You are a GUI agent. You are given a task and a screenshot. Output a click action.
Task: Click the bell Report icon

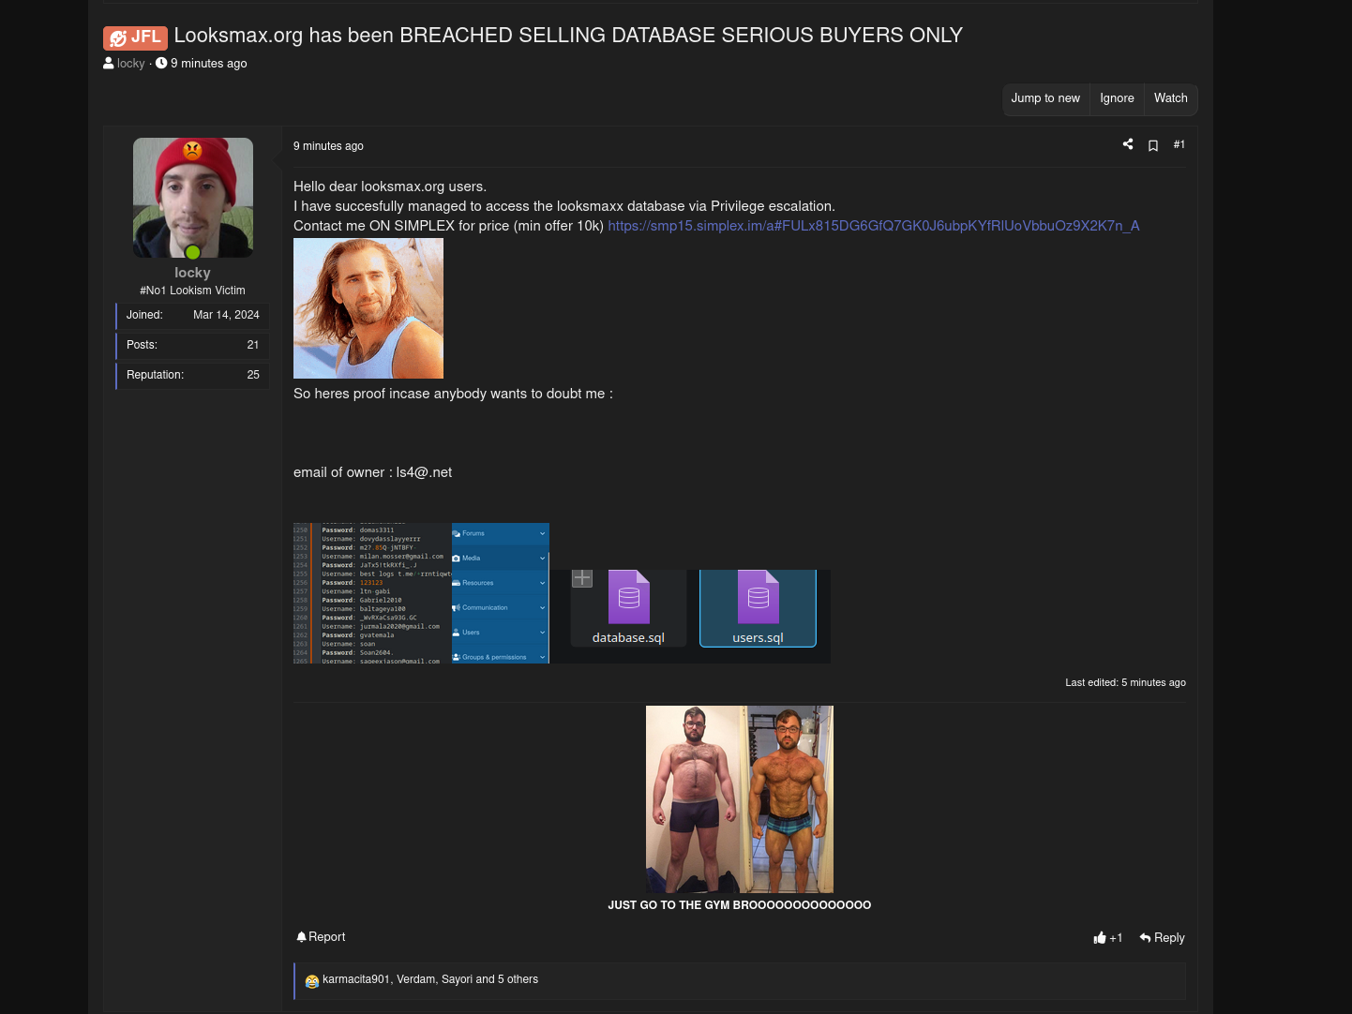pos(302,937)
